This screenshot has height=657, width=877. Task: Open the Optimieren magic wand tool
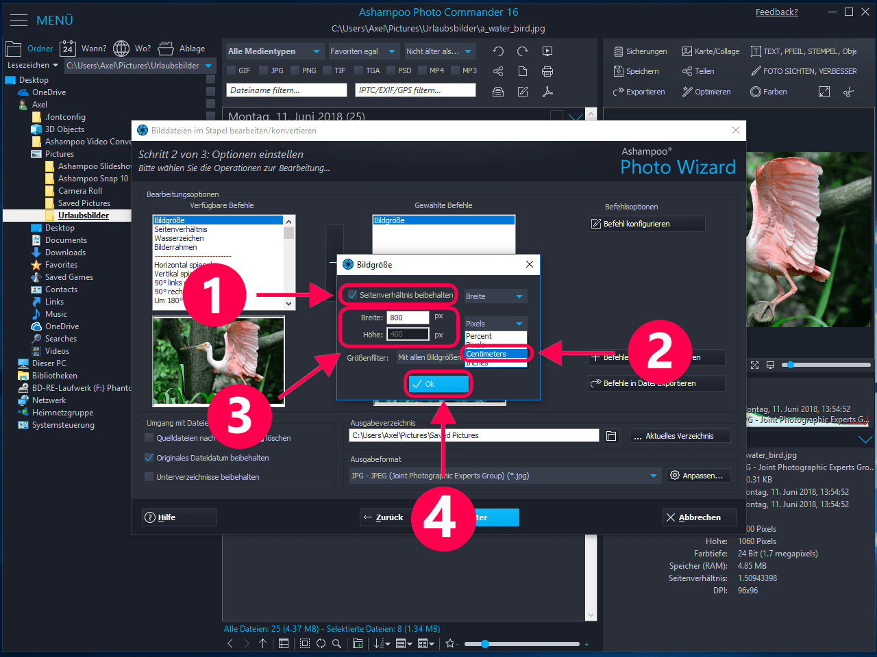[x=706, y=92]
